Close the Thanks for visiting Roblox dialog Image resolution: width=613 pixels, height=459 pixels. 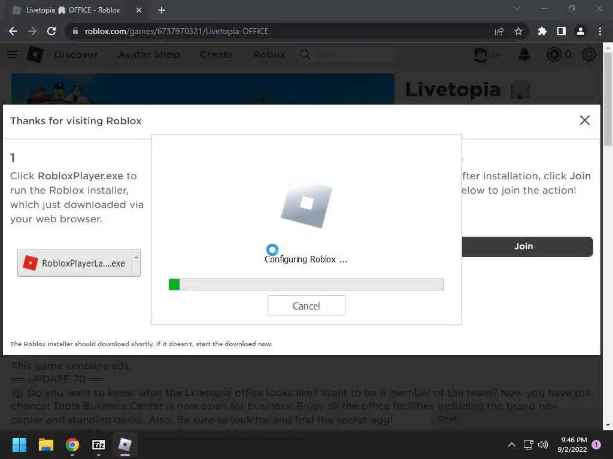[584, 120]
